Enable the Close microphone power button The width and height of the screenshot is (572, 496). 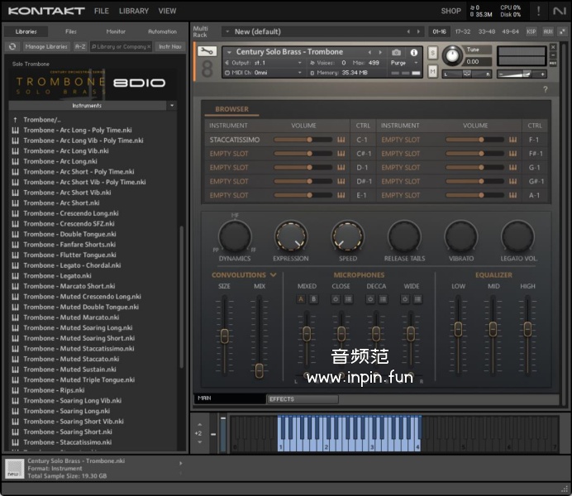click(336, 298)
